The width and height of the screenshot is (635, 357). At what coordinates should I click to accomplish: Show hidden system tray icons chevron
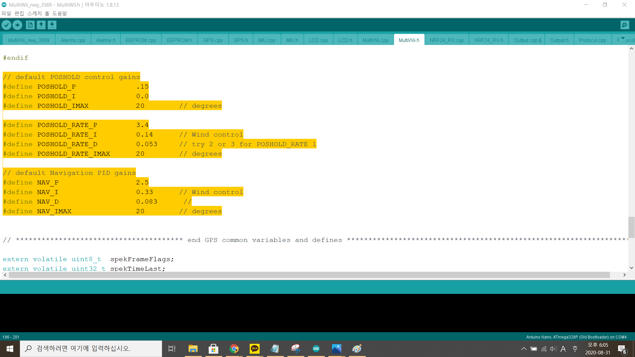tap(524, 349)
